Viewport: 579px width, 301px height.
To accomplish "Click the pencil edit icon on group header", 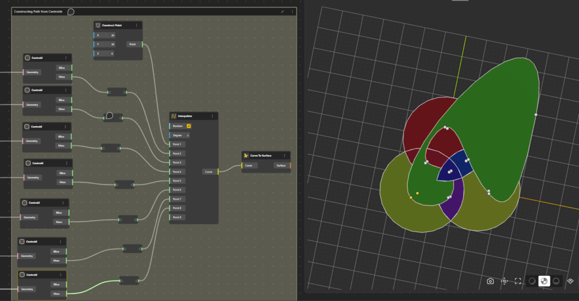I will pyautogui.click(x=283, y=11).
